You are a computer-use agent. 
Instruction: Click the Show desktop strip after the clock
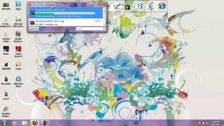(x=223, y=123)
